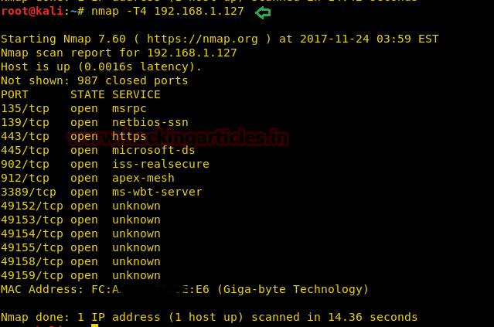Viewport: 494px width, 327px height.
Task: Click the hackingarticles.in watermark text
Action: point(178,137)
